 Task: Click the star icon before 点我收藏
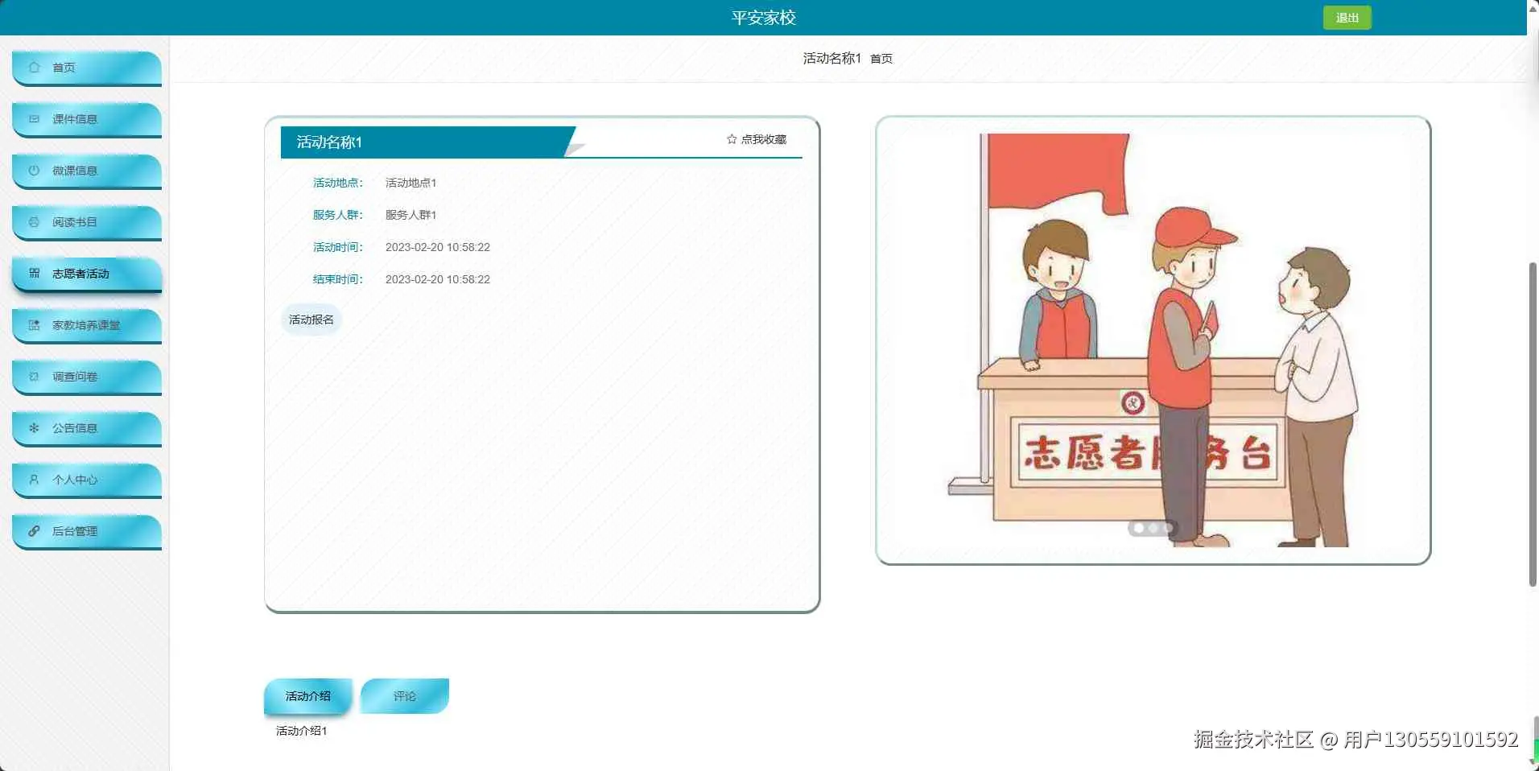[x=731, y=138]
